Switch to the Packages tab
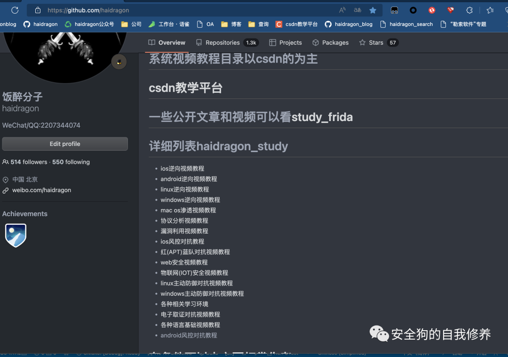This screenshot has width=508, height=357. pyautogui.click(x=331, y=42)
